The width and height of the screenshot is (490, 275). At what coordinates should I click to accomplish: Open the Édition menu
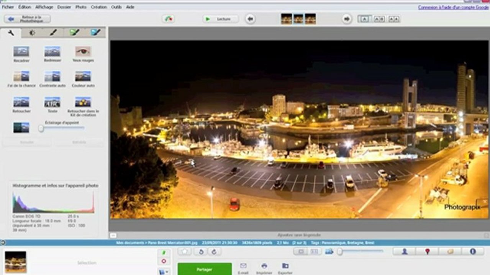click(25, 7)
